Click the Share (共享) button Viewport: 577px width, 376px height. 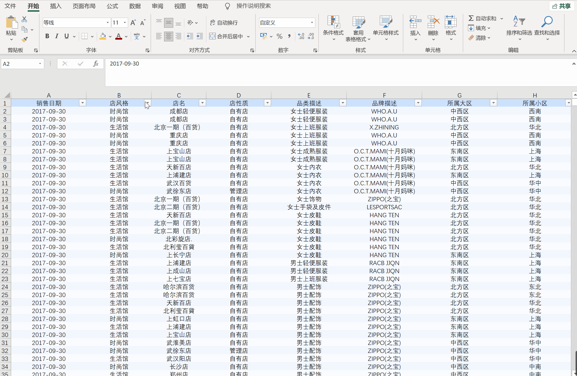[561, 6]
